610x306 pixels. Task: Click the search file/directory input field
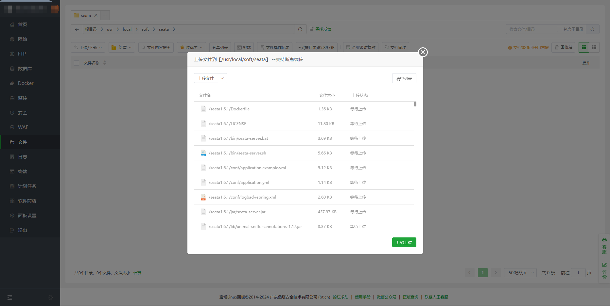530,29
